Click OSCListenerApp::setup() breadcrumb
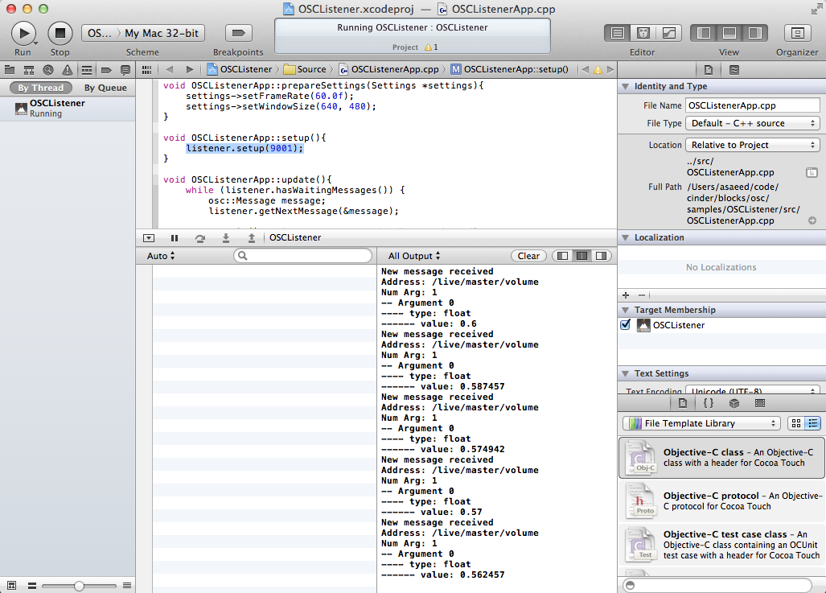826x593 pixels. (510, 69)
